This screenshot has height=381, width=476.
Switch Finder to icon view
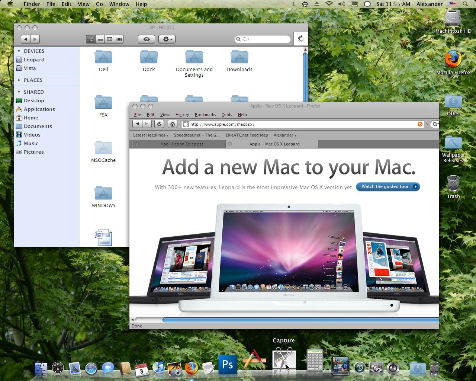91,39
